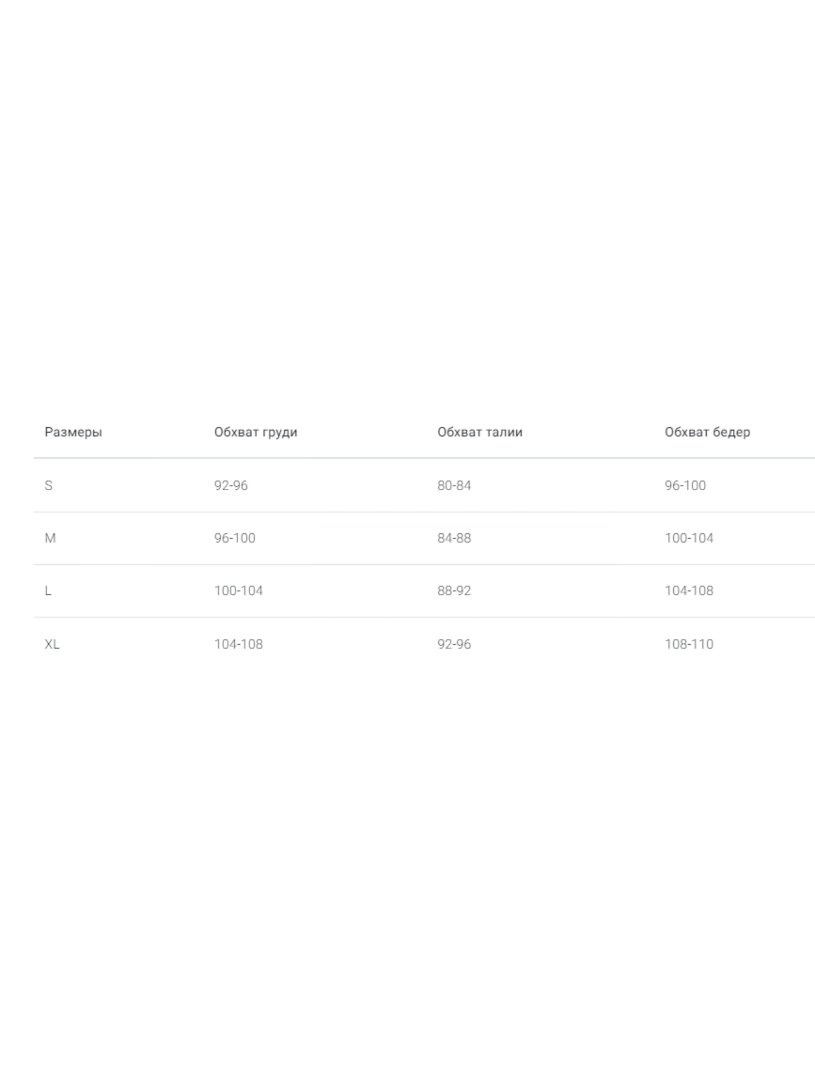Click hip value 104-108 in L row
Screen dimensions: 815x1086
coord(689,590)
